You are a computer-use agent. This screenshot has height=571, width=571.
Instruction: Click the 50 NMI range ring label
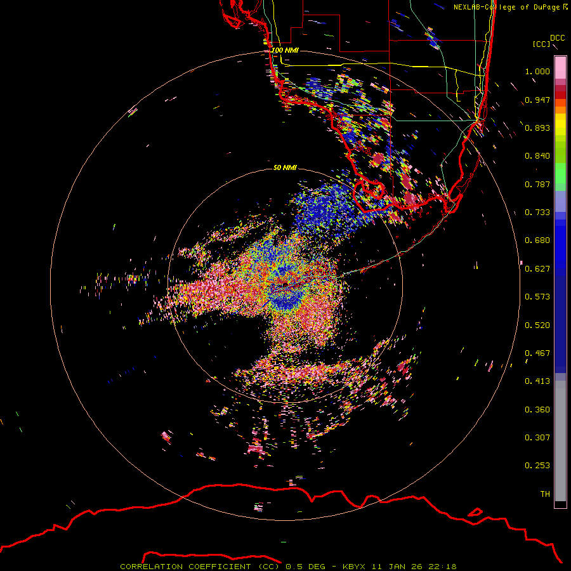click(x=285, y=168)
